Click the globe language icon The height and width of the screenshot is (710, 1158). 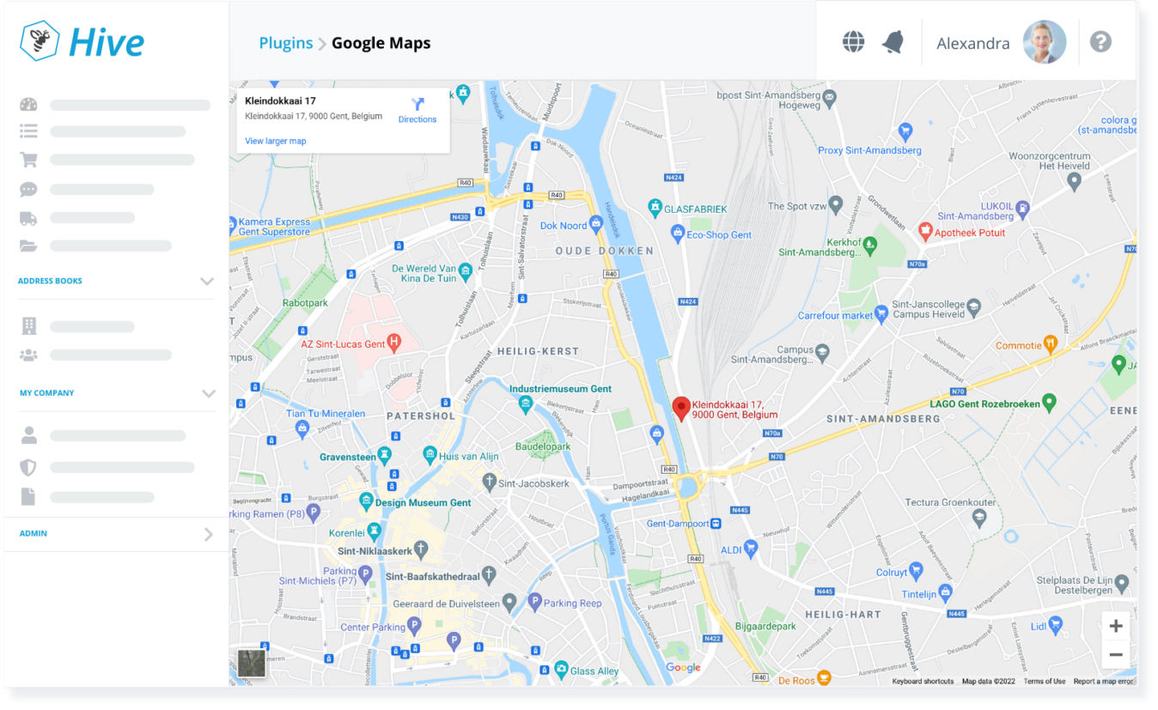point(853,42)
